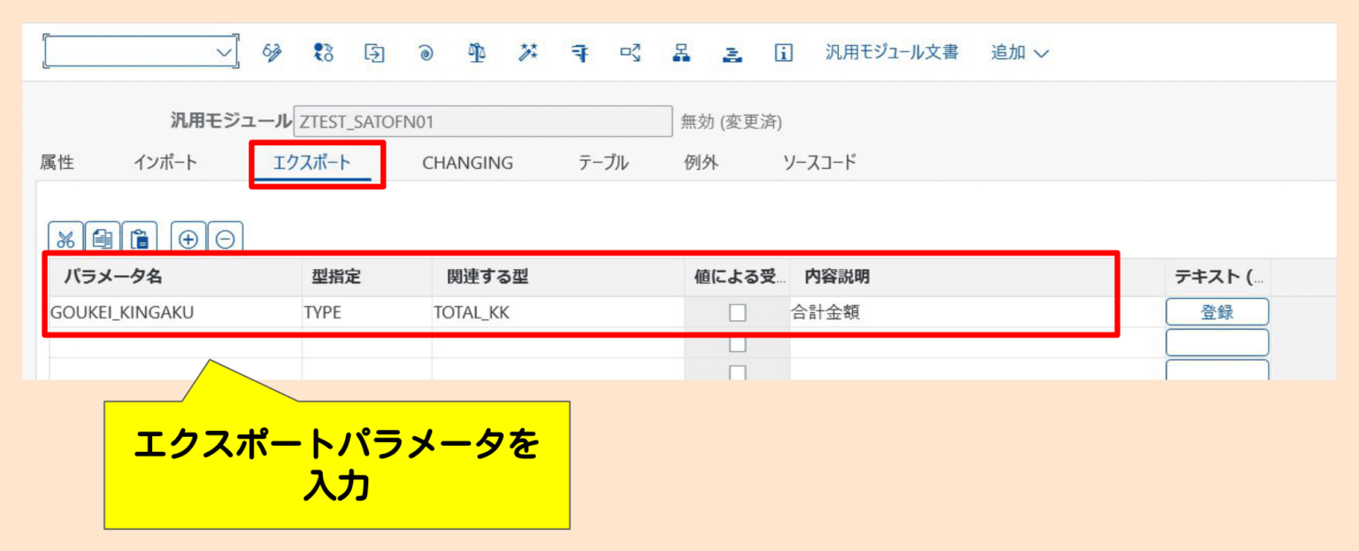Toggle display/change mode with glasses-pencil icon
The height and width of the screenshot is (551, 1359).
[x=271, y=51]
